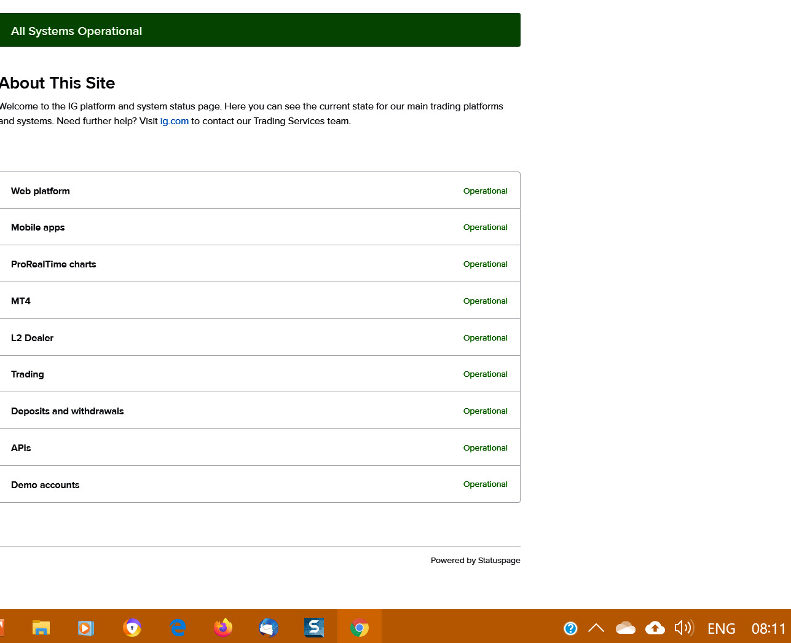Image resolution: width=791 pixels, height=643 pixels.
Task: Click Operational status for Mobile apps
Action: (486, 227)
